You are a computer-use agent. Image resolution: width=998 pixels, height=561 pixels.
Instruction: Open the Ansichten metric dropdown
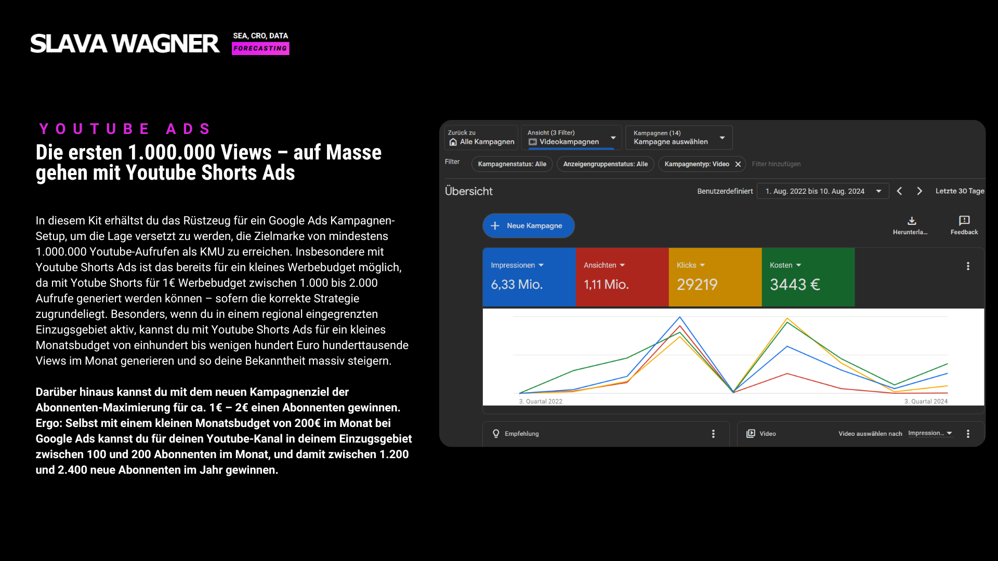point(622,265)
